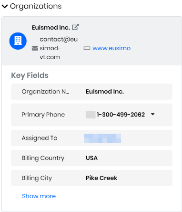
Task: Click the contact@eusimod-vt.com email address
Action: pyautogui.click(x=59, y=48)
